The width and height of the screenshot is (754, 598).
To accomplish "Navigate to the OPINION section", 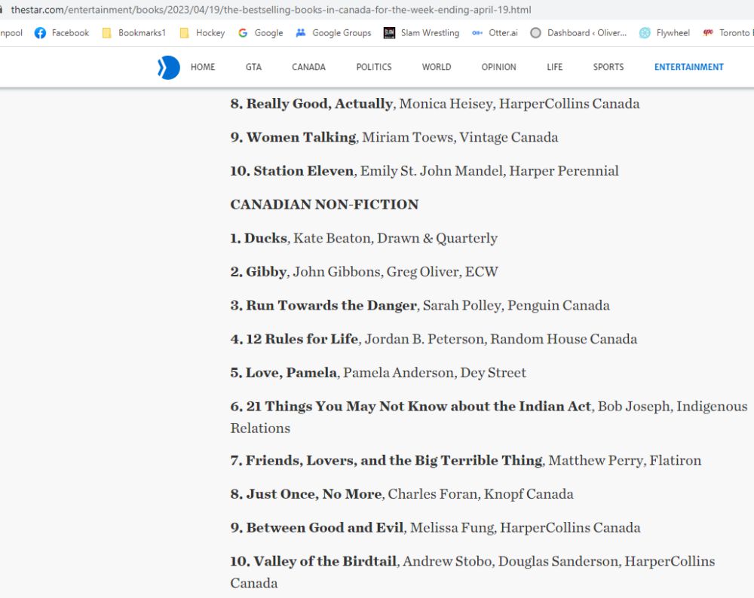I will (x=498, y=67).
